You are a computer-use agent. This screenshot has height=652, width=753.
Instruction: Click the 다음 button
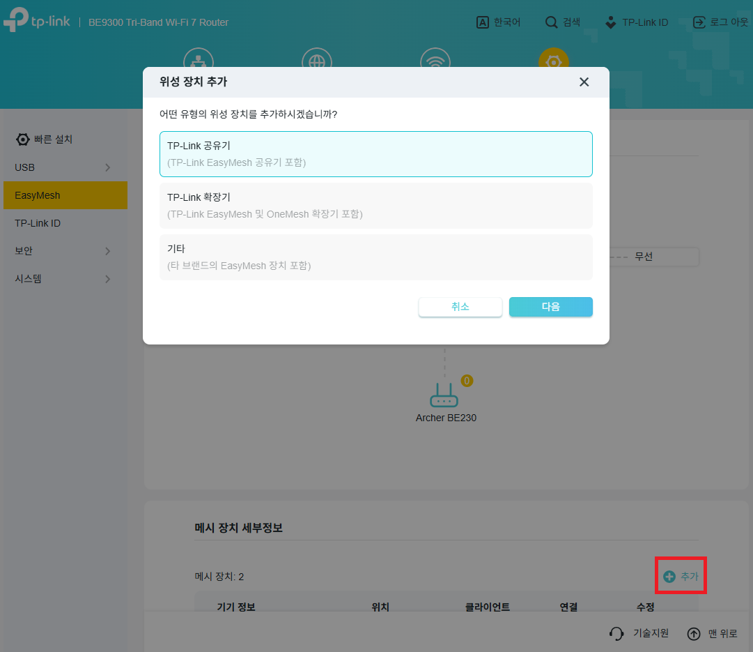(x=551, y=307)
